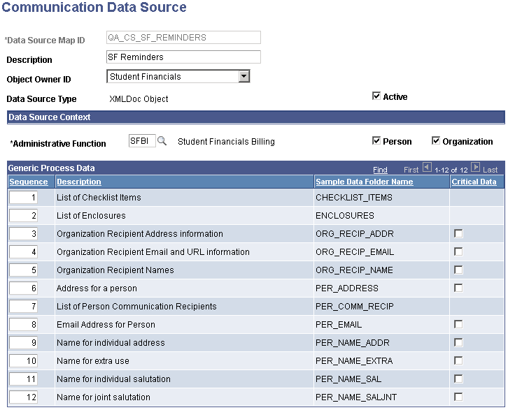The width and height of the screenshot is (508, 410).
Task: Click the Critical Data column header
Action: coord(474,182)
